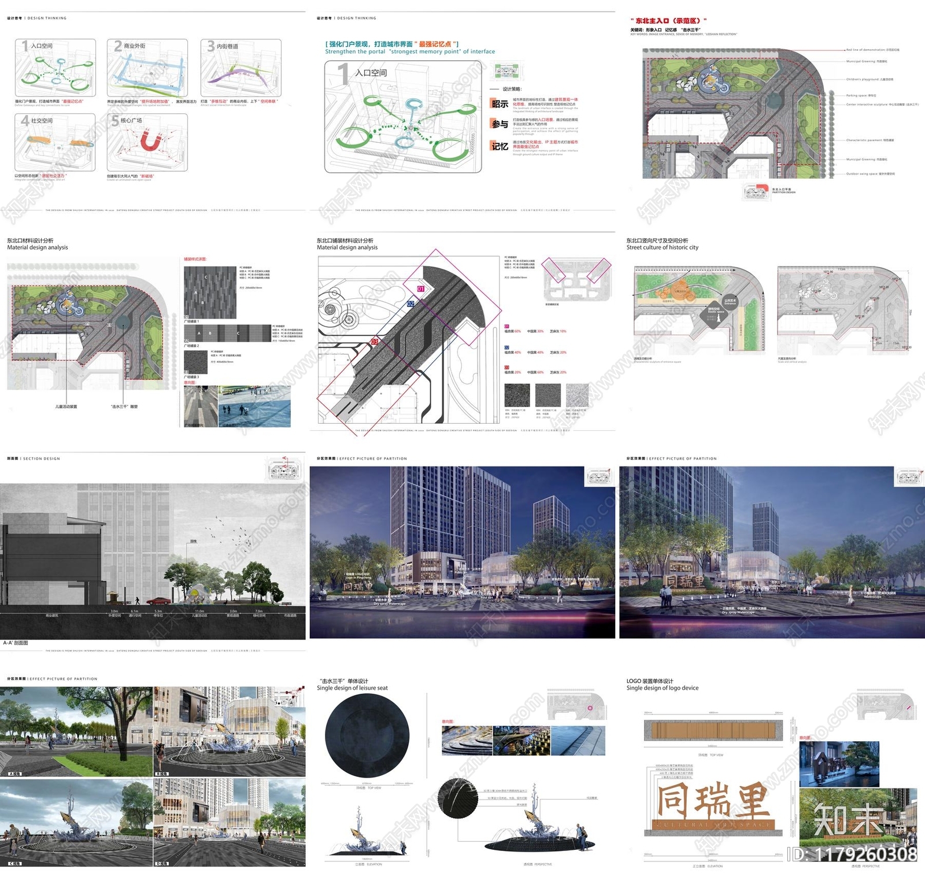Image resolution: width=925 pixels, height=877 pixels.
Task: Click the A-A section elevation drawing
Action: [x=153, y=561]
